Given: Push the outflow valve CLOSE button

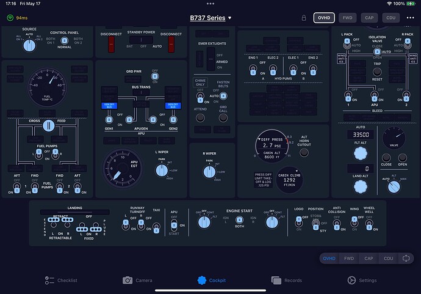Looking at the screenshot, I should [x=386, y=158].
